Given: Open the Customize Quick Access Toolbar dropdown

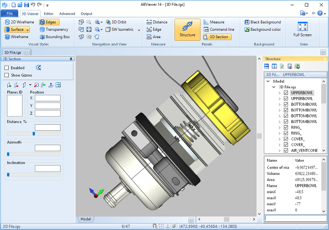Looking at the screenshot, I should click(x=48, y=5).
